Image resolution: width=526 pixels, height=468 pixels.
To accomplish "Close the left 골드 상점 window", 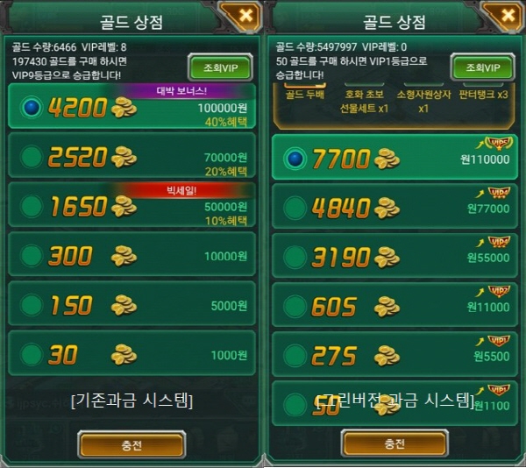I will click(x=245, y=16).
